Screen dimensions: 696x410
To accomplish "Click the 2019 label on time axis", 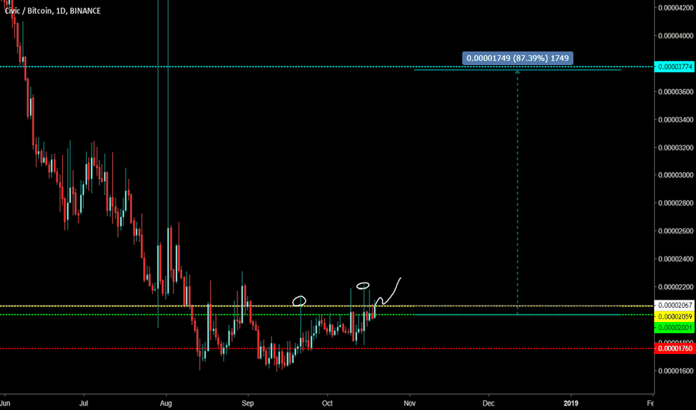I will 571,403.
